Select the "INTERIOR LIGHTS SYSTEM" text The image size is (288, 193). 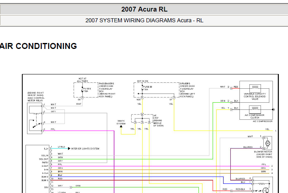85,148
